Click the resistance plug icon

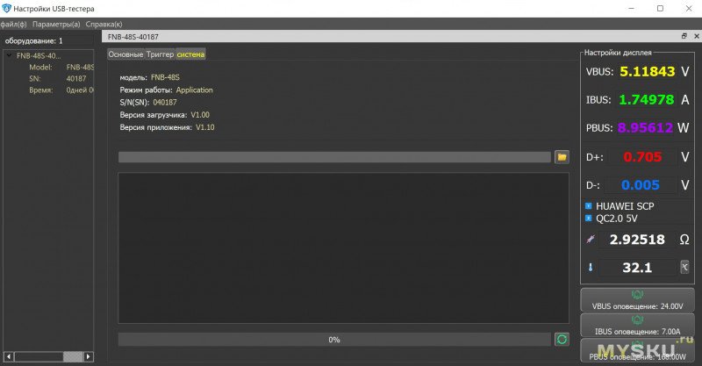coord(590,240)
